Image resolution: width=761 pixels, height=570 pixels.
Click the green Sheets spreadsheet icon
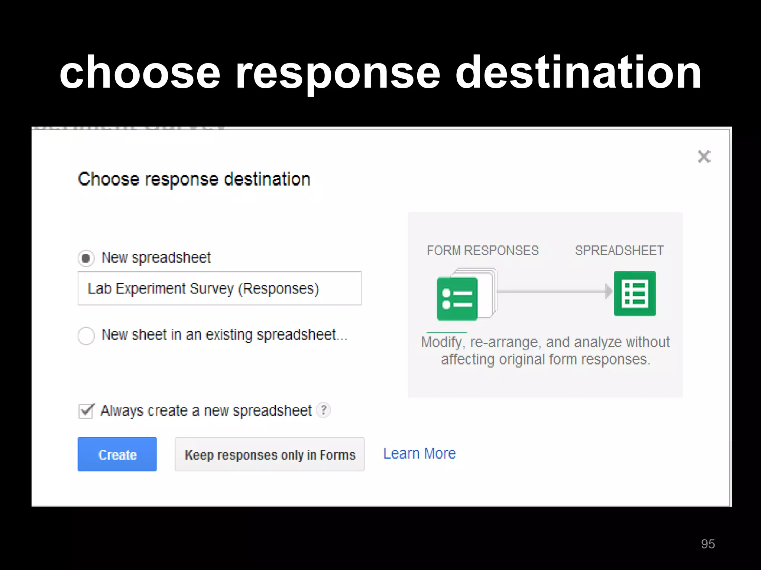coord(635,294)
